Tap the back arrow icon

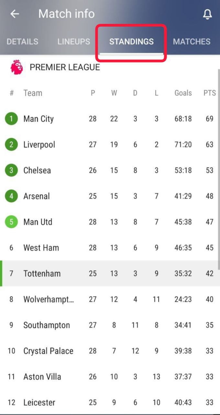(x=15, y=14)
